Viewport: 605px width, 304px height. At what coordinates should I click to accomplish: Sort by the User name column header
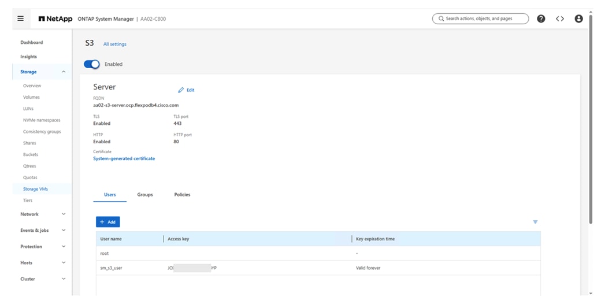111,239
